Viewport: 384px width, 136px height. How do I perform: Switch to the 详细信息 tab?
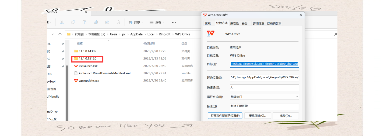259,24
